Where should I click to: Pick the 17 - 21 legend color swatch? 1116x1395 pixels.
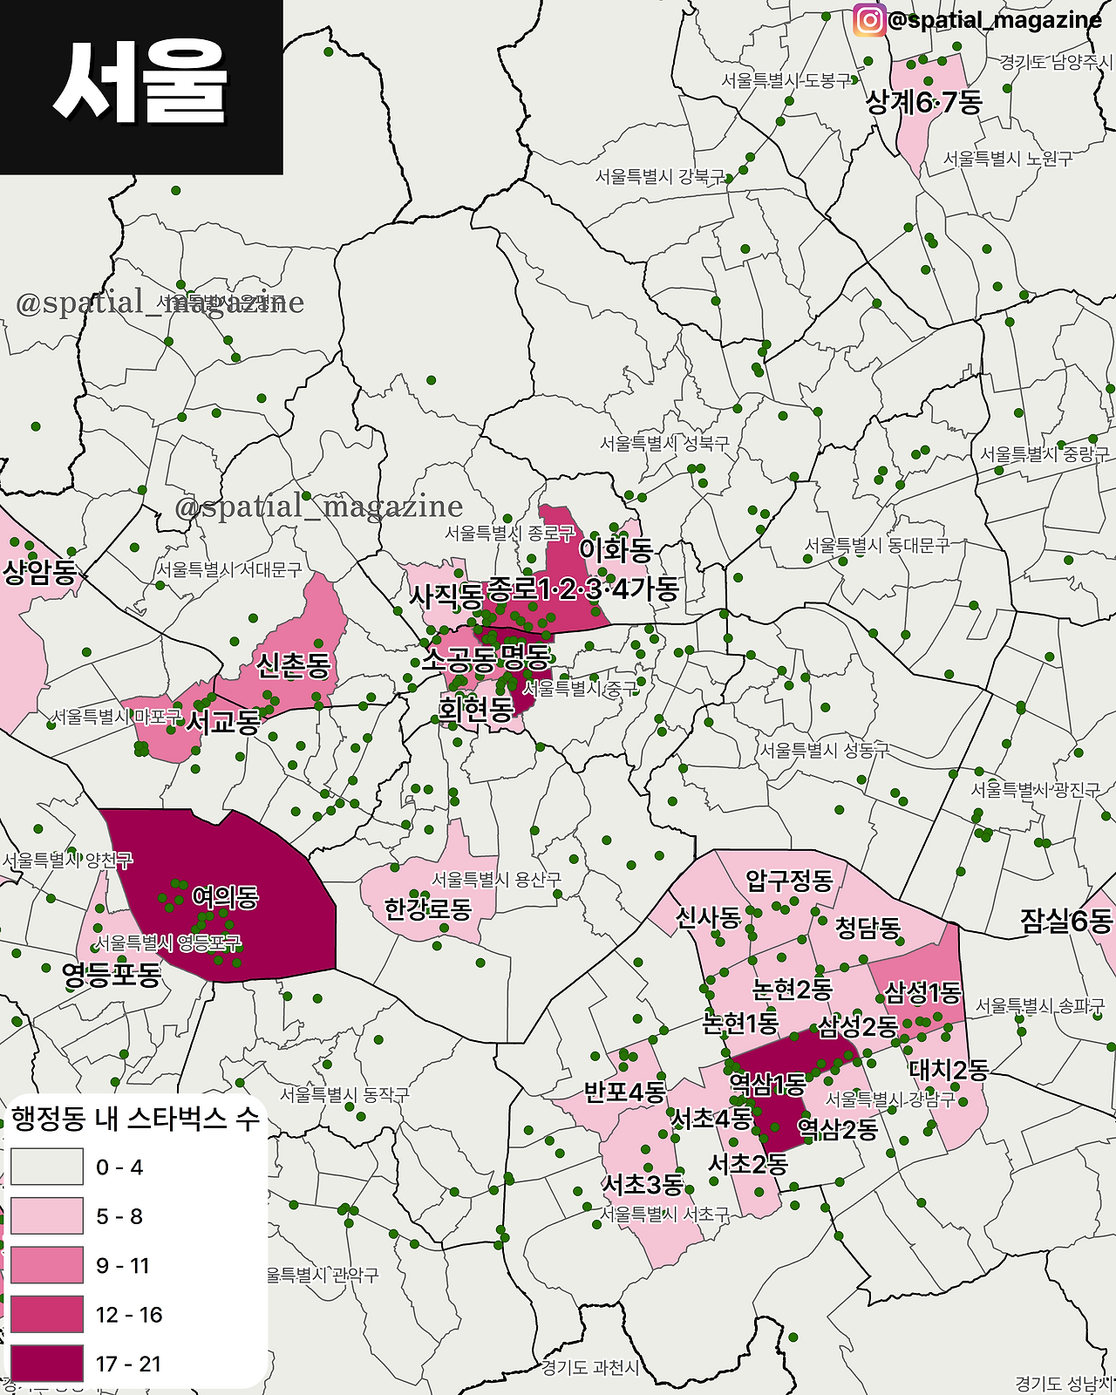pyautogui.click(x=47, y=1364)
